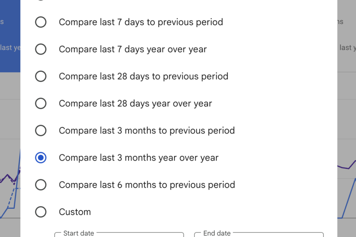
Task: Click the "Compare last 6 months to previous period" label
Action: click(147, 185)
